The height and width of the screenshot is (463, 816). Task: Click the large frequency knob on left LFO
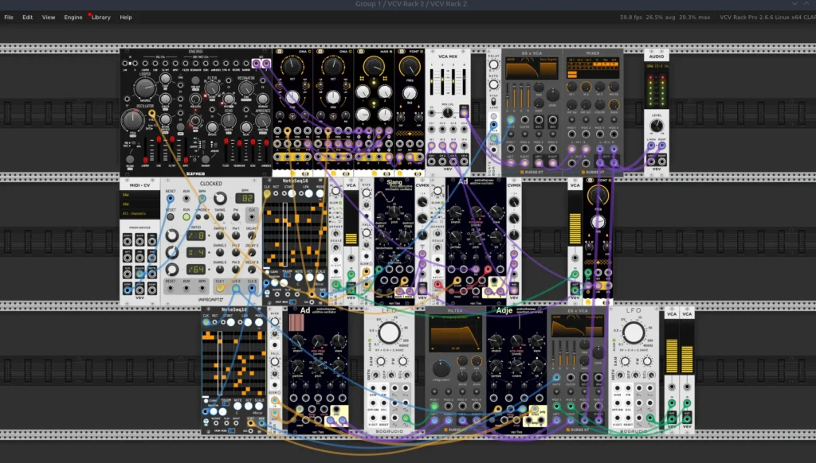point(389,333)
